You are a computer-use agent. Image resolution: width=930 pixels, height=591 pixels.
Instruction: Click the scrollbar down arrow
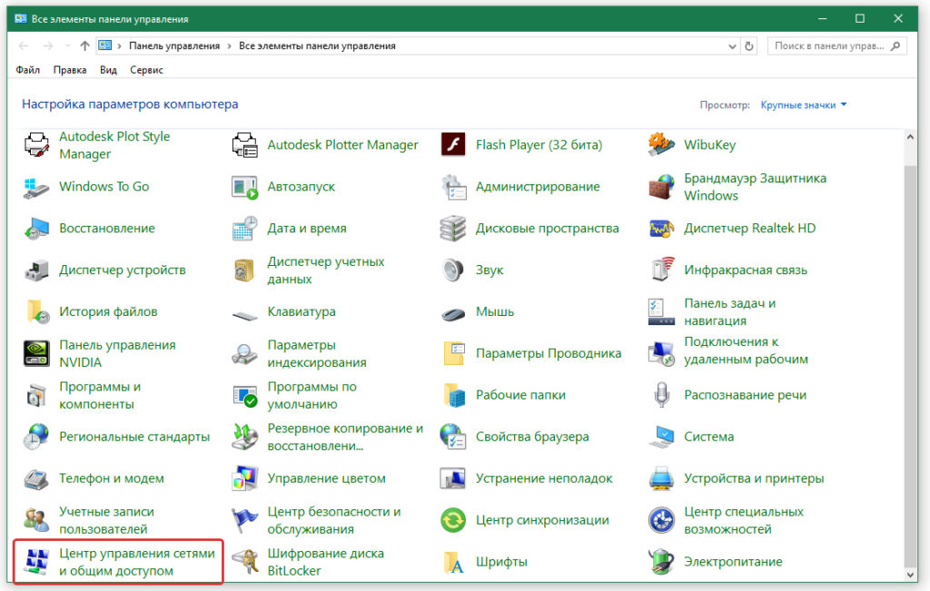click(910, 575)
